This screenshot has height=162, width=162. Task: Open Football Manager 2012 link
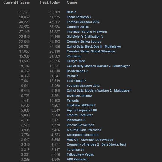83,86
